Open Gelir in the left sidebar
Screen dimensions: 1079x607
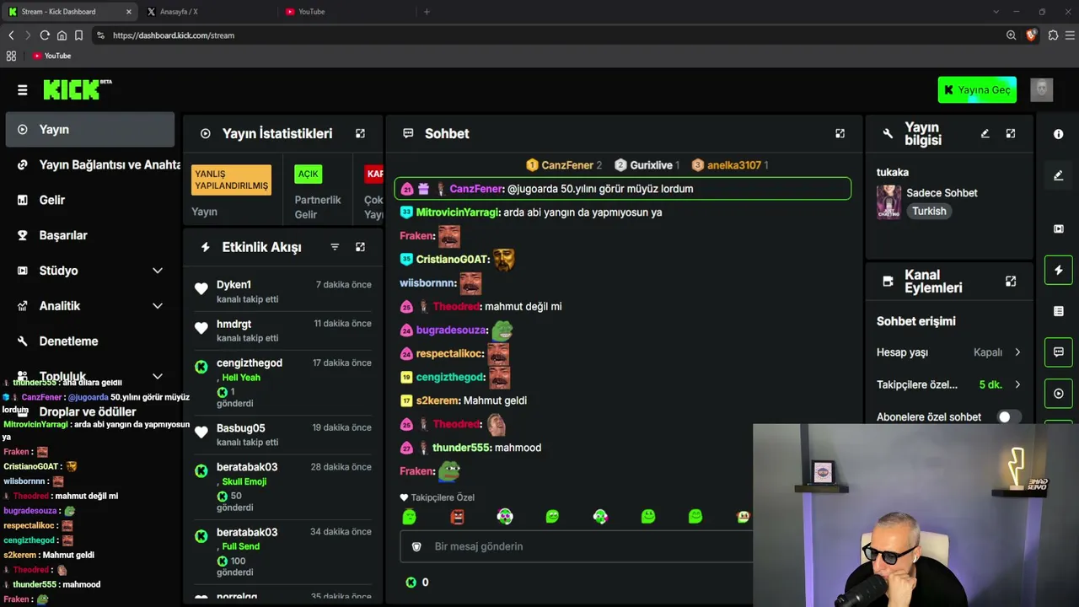pos(90,200)
